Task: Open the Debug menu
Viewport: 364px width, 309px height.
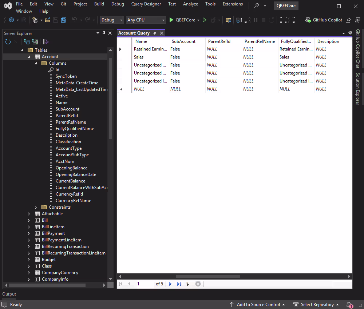Action: [118, 4]
